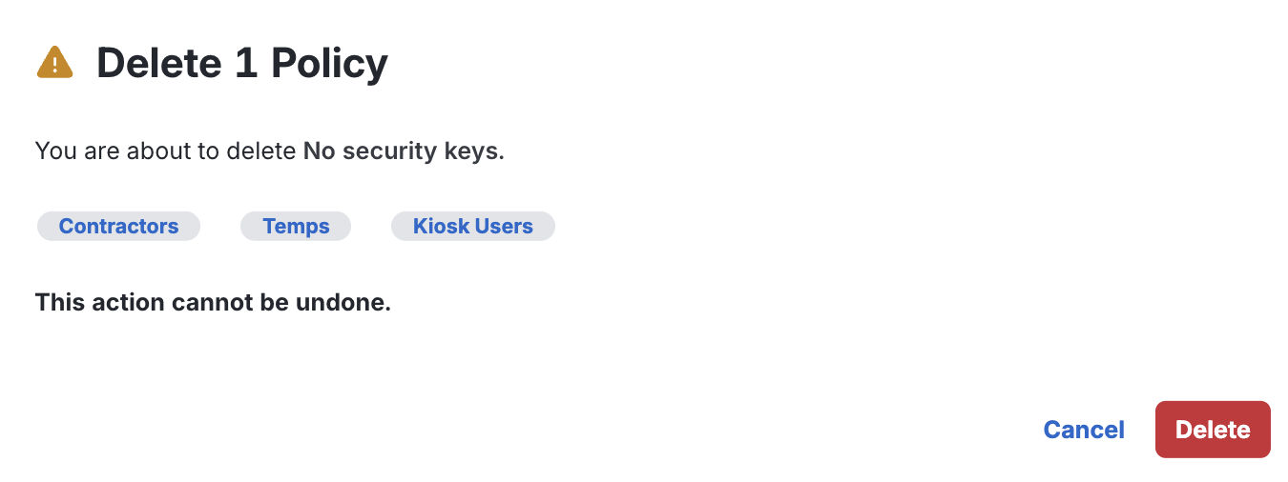The height and width of the screenshot is (482, 1288).
Task: Open the Kiosk Users chip
Action: [472, 227]
